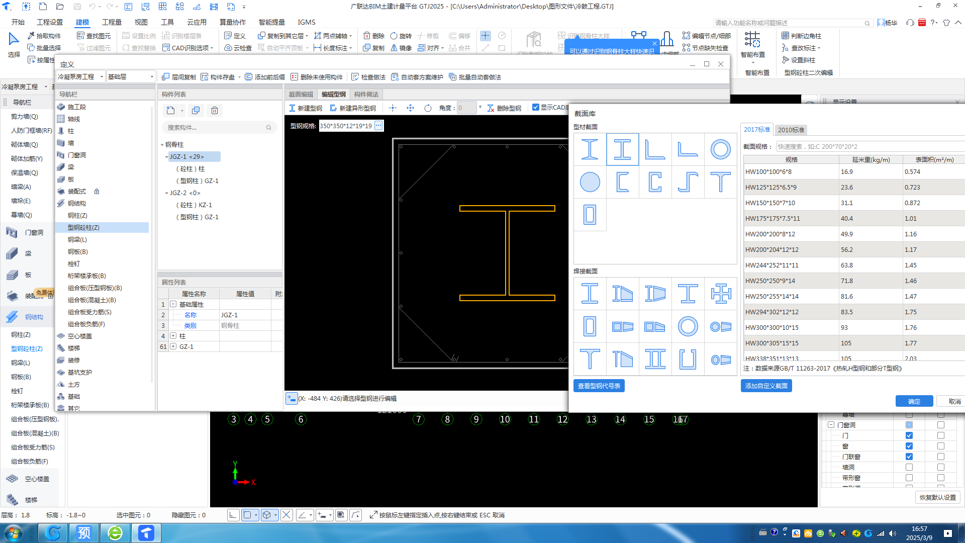Select the H-beam profile section icon
This screenshot has width=965, height=543.
tap(622, 149)
